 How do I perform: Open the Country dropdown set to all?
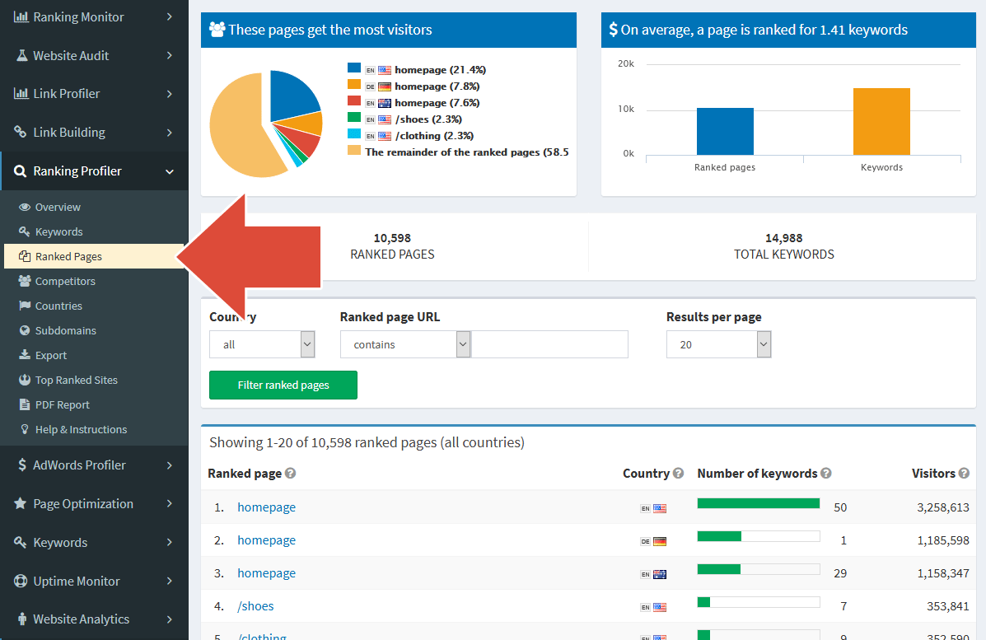[x=262, y=344]
